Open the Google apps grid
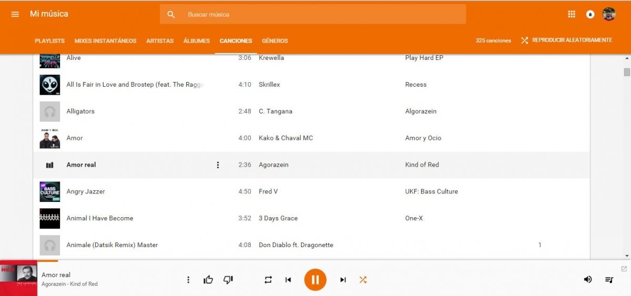The height and width of the screenshot is (296, 631). 572,14
